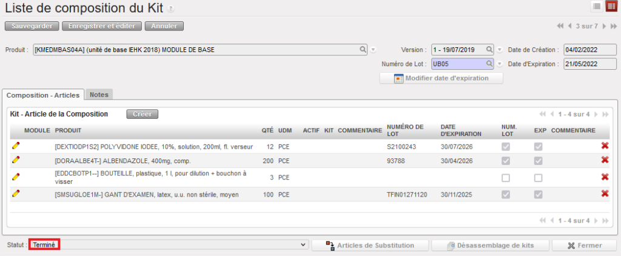Remove the BOUTEILLE plastique row using red X
The height and width of the screenshot is (256, 621).
click(x=605, y=177)
